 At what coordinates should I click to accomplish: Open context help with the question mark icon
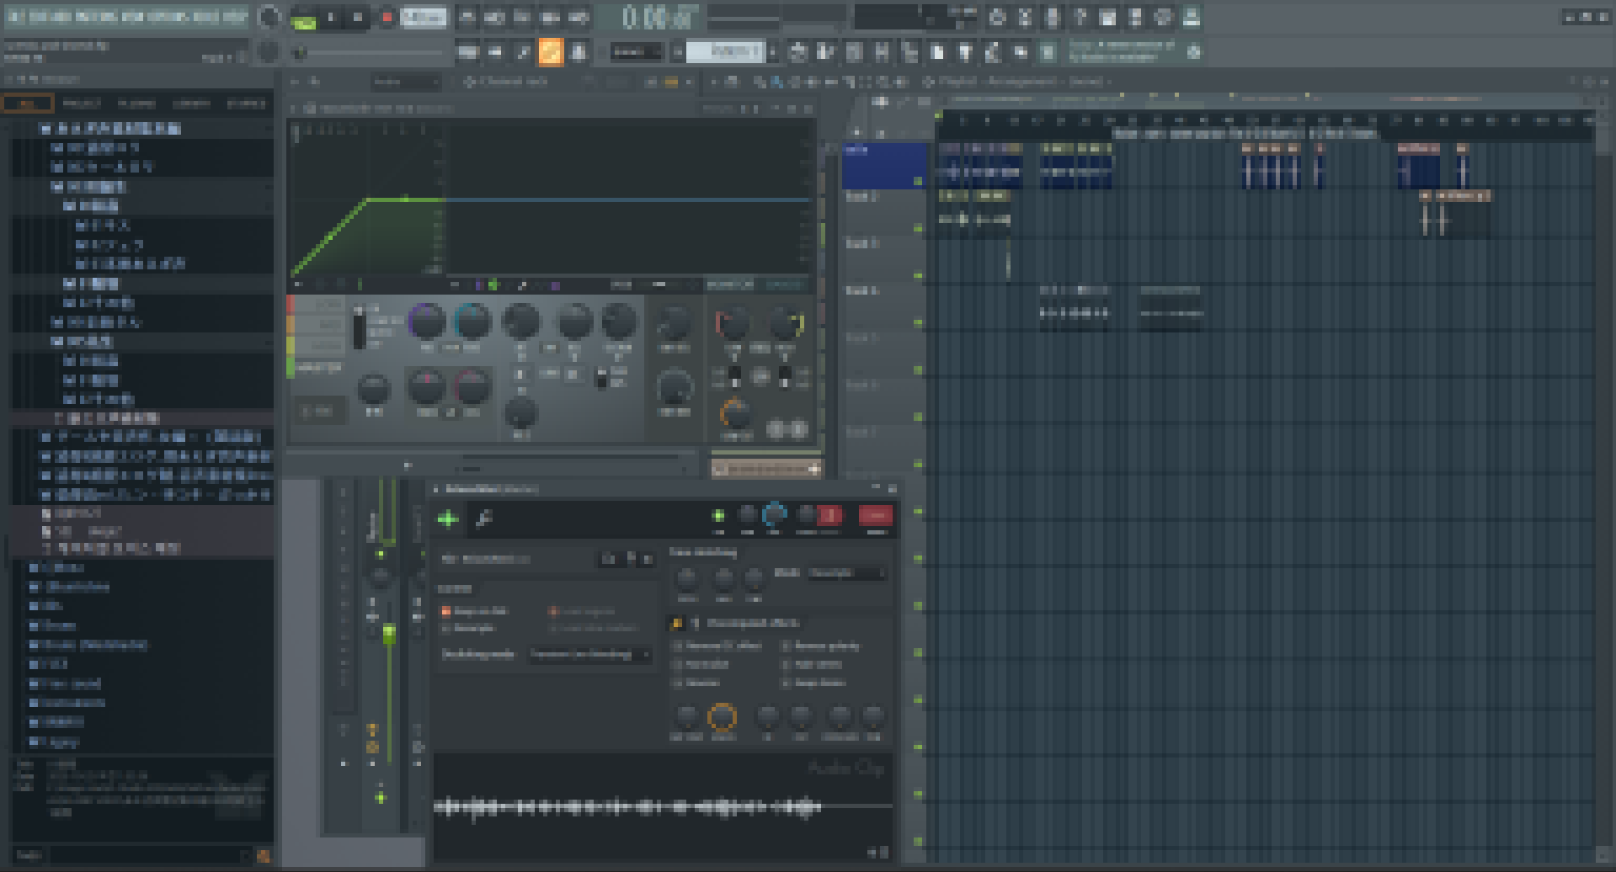1080,17
